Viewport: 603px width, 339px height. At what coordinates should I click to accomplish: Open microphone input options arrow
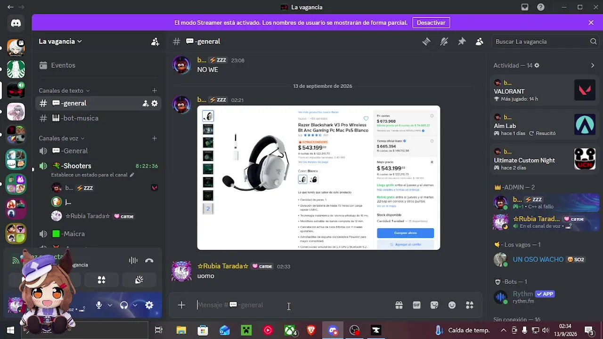pyautogui.click(x=110, y=305)
